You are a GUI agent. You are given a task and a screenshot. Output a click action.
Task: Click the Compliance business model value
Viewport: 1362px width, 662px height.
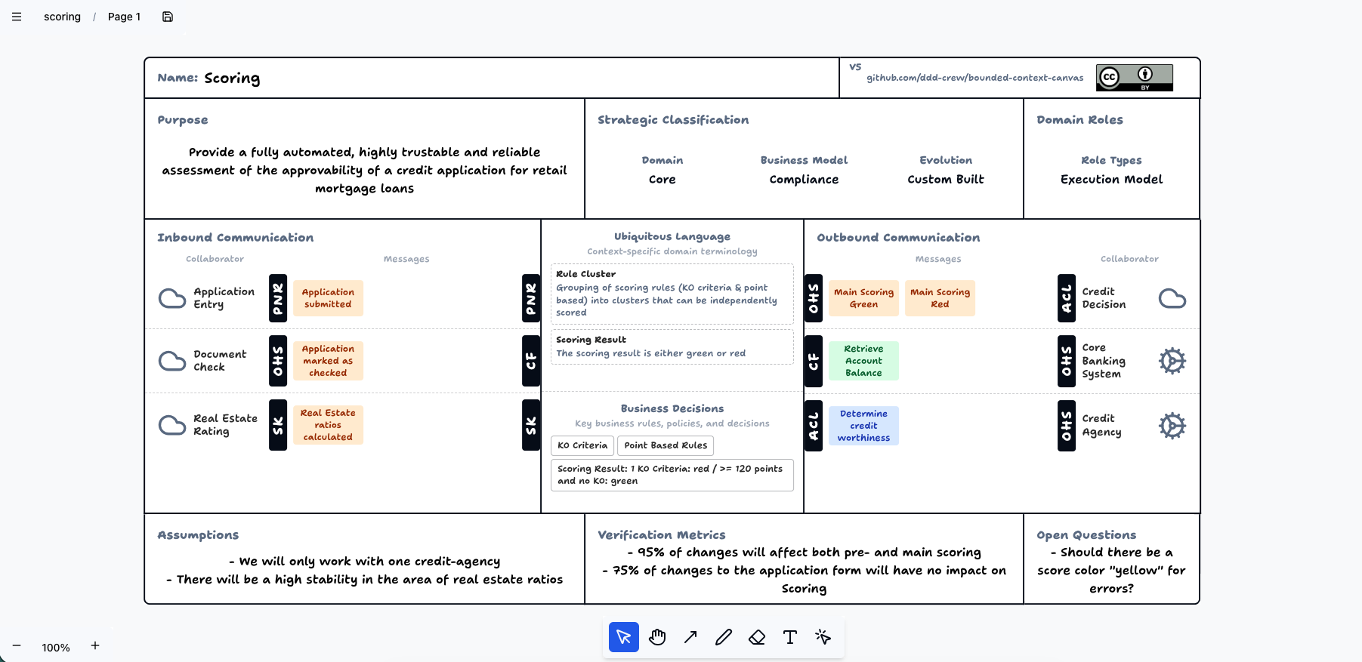pyautogui.click(x=804, y=180)
